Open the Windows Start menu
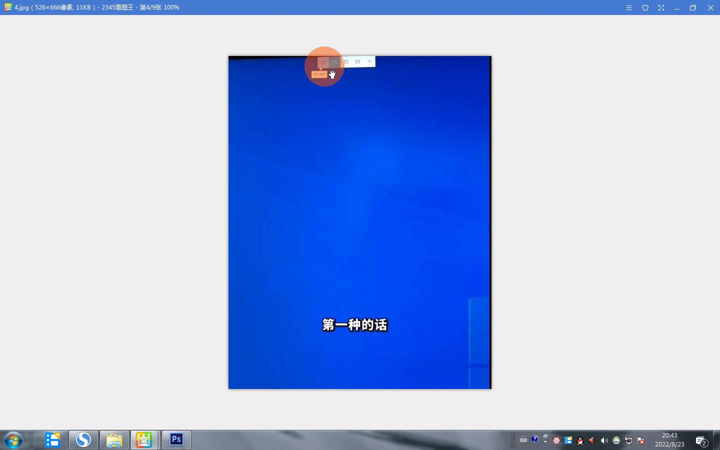 click(13, 440)
